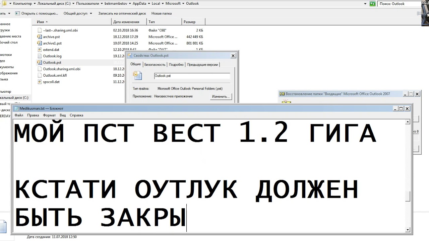Click the Файл "OBI" type cell
Viewport: 429px width, 241px height.
[x=157, y=30]
